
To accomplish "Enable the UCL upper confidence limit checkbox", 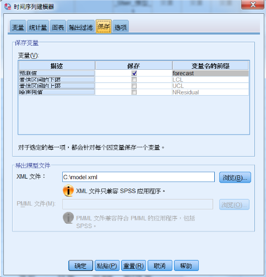I will pos(134,86).
